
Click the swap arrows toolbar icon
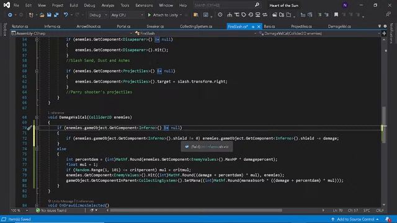265,15
